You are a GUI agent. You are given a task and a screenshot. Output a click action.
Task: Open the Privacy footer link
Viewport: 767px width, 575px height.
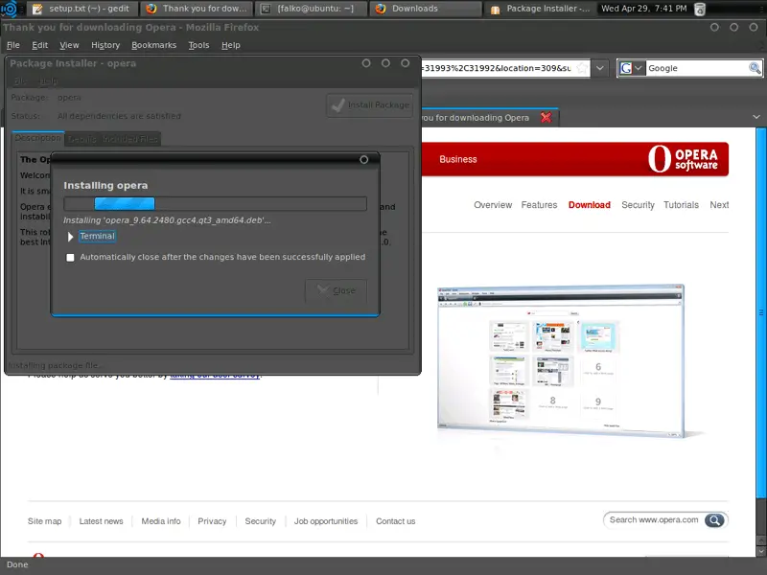click(x=212, y=521)
